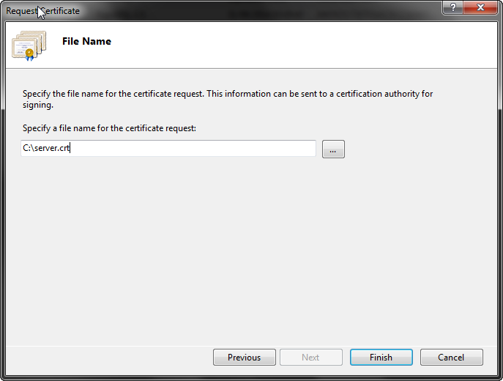
Task: Go back with the Previous button
Action: (x=244, y=358)
